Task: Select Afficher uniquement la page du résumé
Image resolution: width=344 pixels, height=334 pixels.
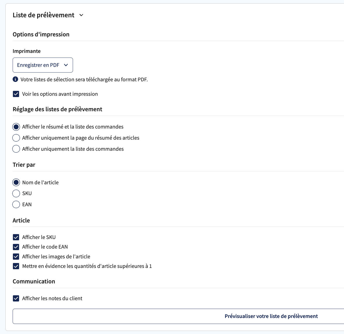Action: tap(16, 138)
